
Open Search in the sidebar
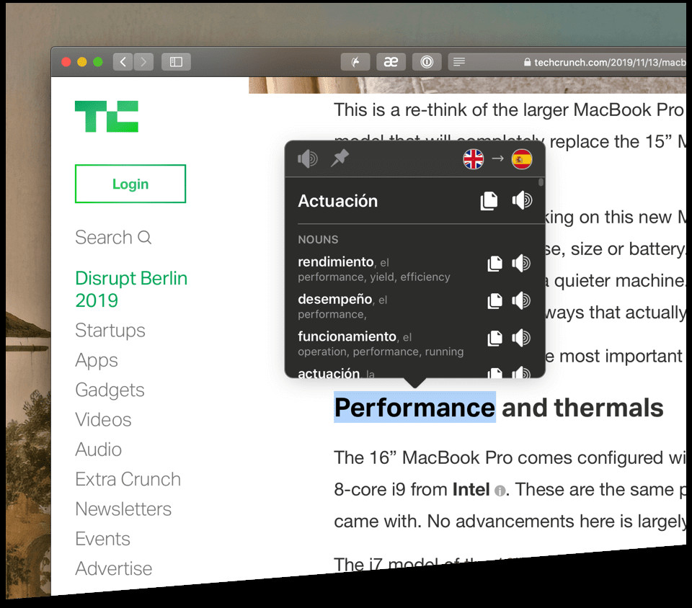(x=113, y=237)
